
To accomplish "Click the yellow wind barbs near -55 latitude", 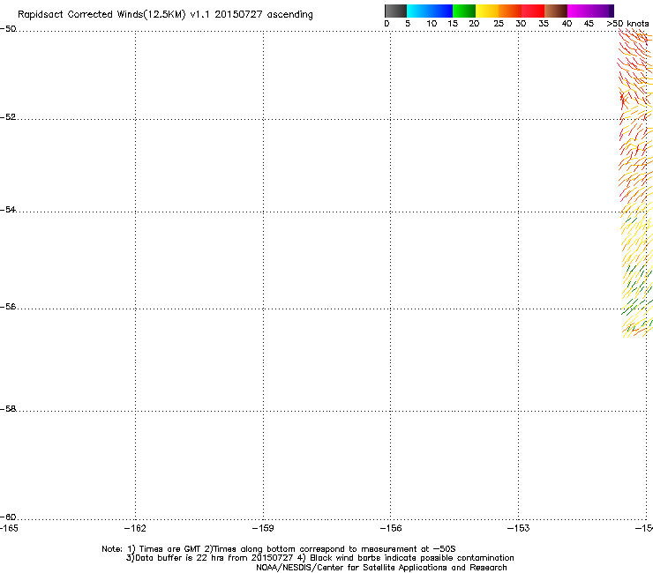I will (x=635, y=246).
